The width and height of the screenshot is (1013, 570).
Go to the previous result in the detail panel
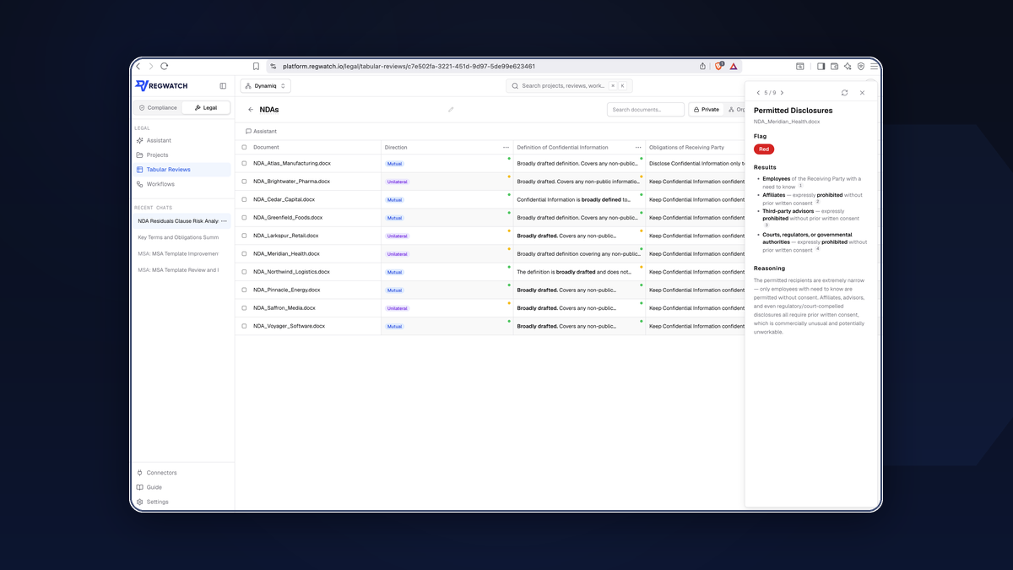(x=758, y=93)
